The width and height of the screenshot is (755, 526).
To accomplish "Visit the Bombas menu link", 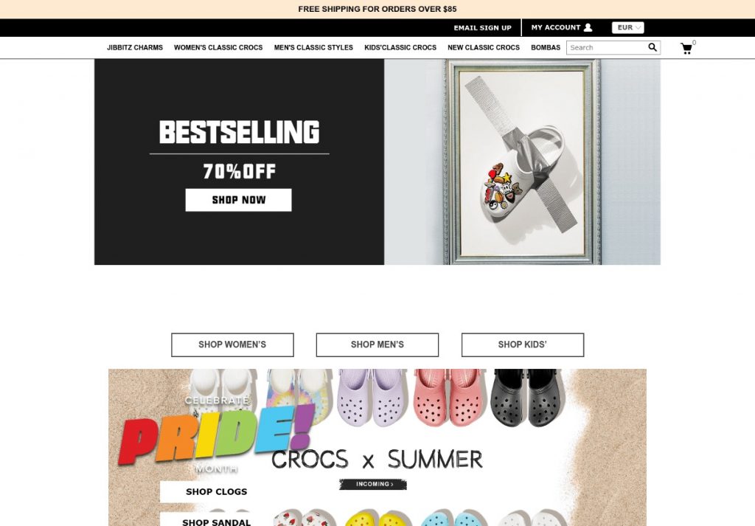I will pyautogui.click(x=546, y=48).
